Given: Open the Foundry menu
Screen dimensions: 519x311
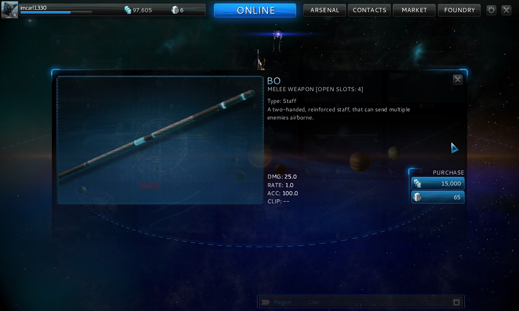Looking at the screenshot, I should 459,10.
